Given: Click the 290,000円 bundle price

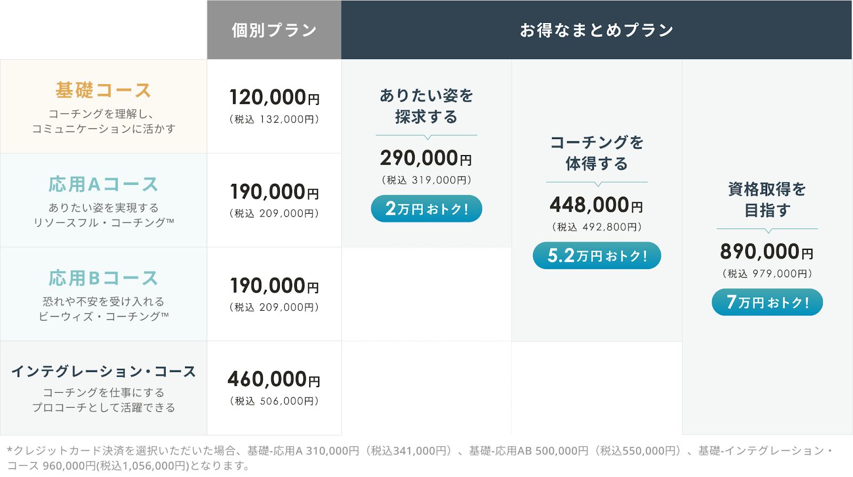Looking at the screenshot, I should pyautogui.click(x=426, y=158).
